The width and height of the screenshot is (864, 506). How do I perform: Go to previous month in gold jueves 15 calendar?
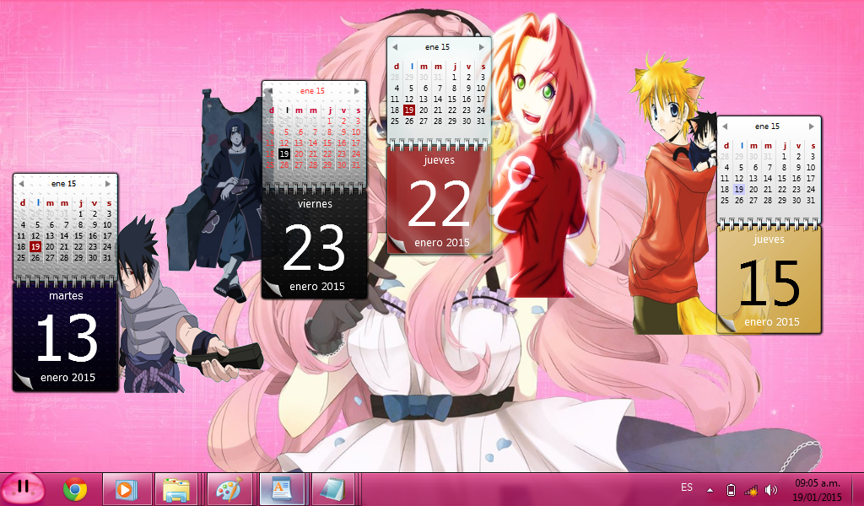pyautogui.click(x=725, y=126)
